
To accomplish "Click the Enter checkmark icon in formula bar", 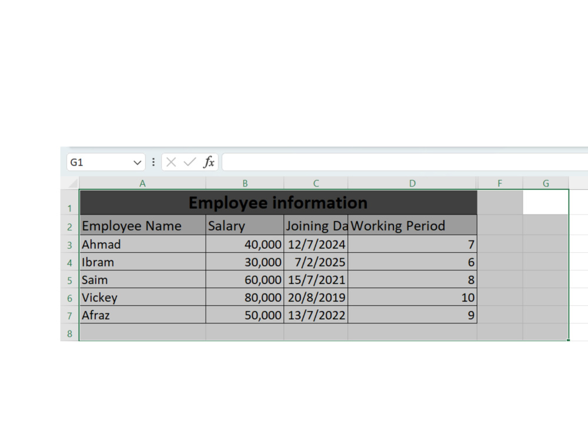I will click(190, 162).
